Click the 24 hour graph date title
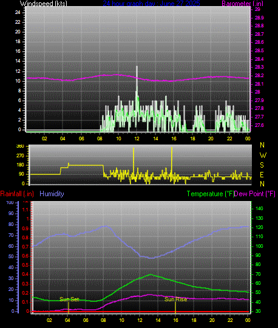This screenshot has height=328, width=278. click(151, 4)
